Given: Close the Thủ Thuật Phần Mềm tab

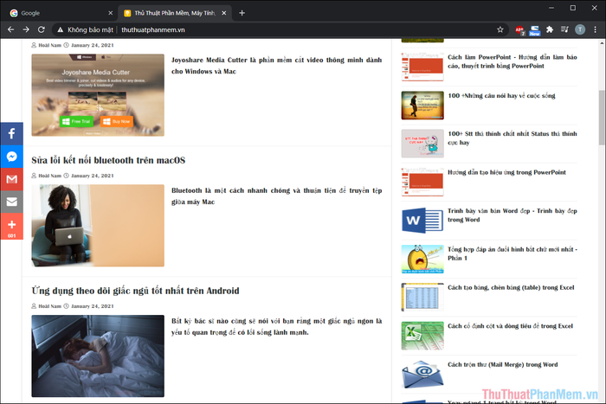Looking at the screenshot, I should (x=223, y=13).
